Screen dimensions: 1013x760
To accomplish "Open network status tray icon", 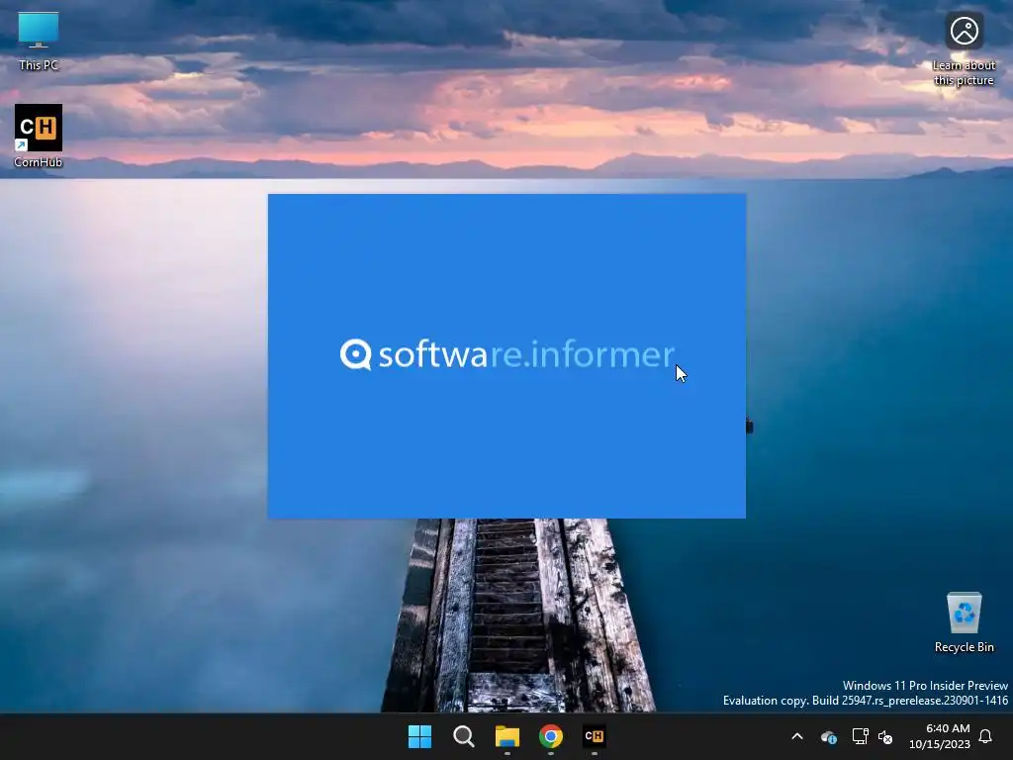I will (x=860, y=736).
